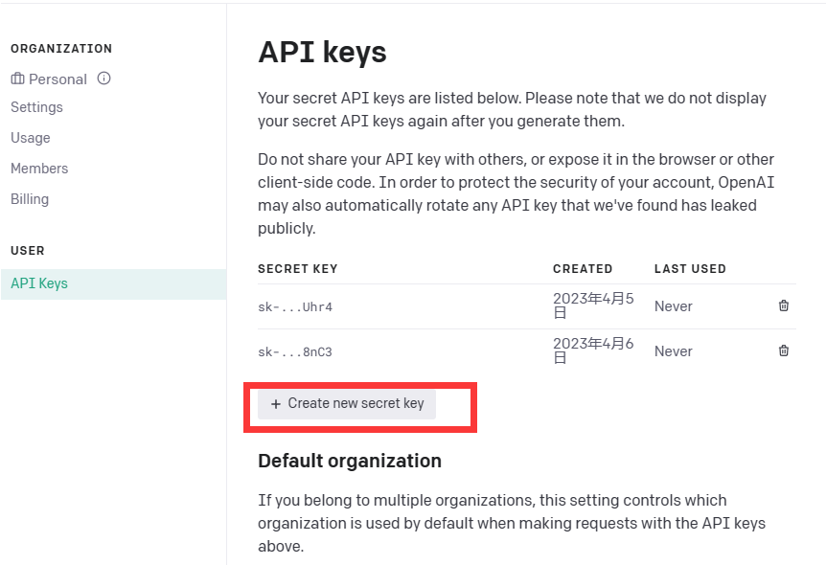Click the API keys page title
Image resolution: width=826 pixels, height=565 pixels.
322,52
